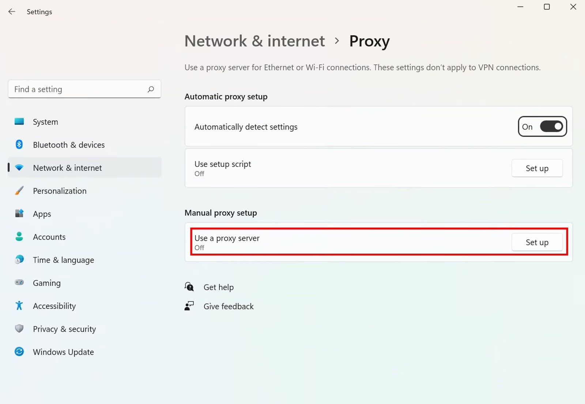
Task: Set up manual proxy server
Action: pos(537,242)
